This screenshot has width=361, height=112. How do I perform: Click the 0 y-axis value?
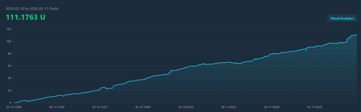point(10,103)
